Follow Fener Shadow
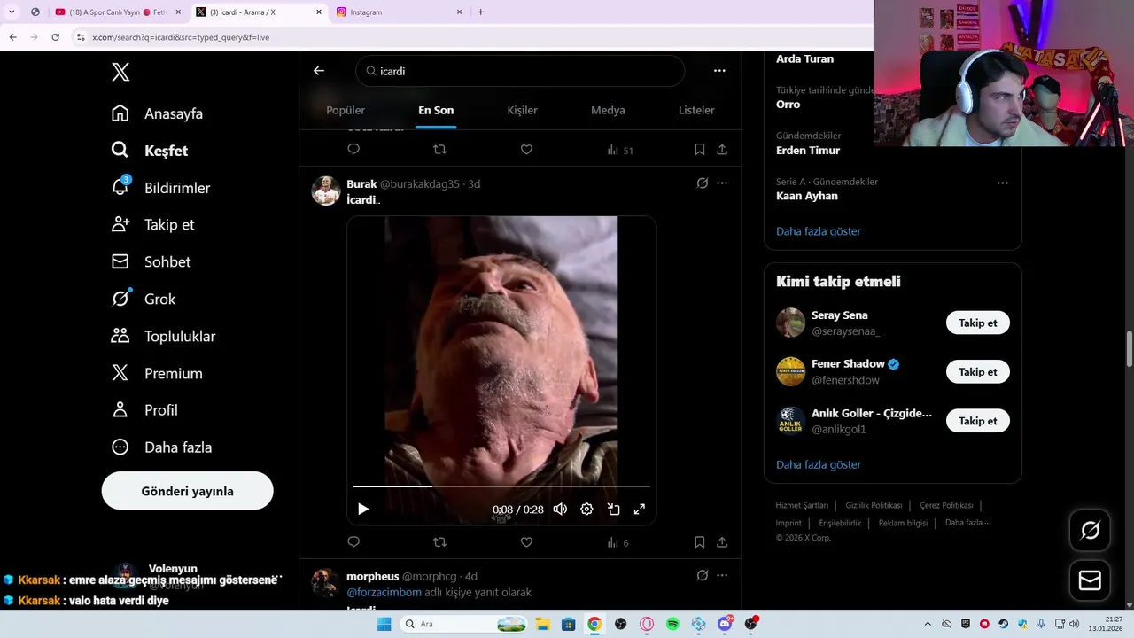 978,372
